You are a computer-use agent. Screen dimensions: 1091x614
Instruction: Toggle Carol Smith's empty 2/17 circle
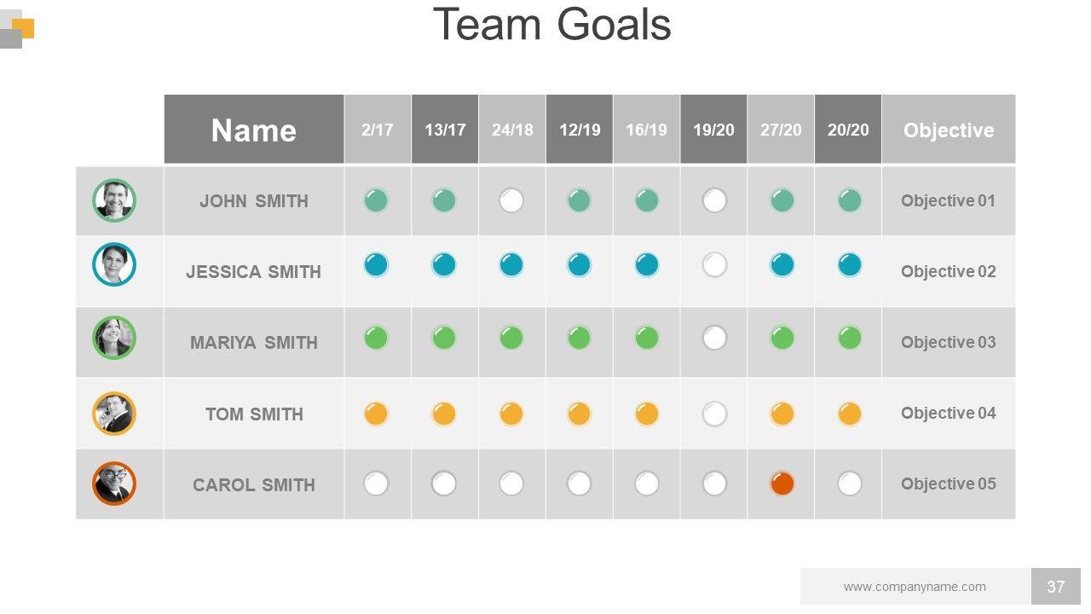(376, 484)
